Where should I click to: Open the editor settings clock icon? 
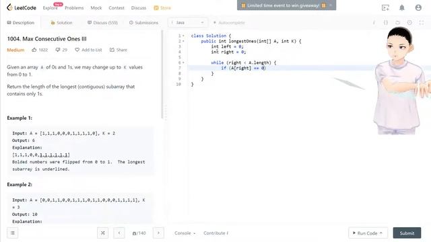pos(409,22)
